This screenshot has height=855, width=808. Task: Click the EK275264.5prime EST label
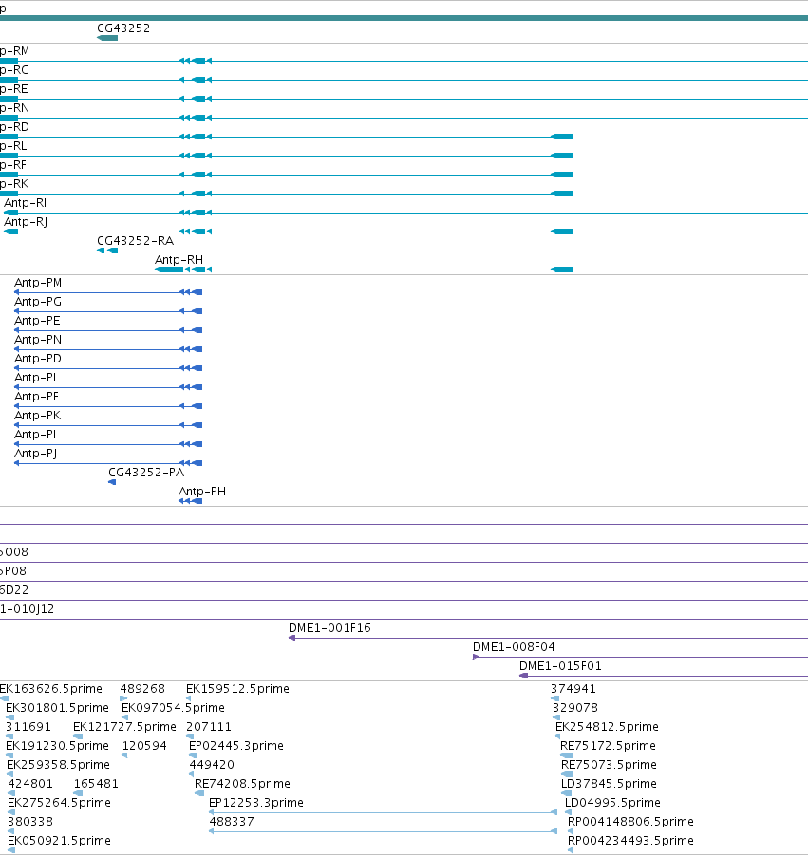coord(59,803)
